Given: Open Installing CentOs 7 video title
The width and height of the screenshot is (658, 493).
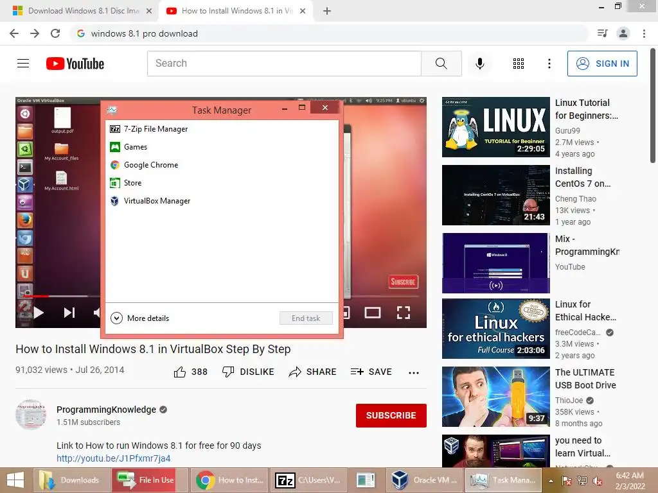Looking at the screenshot, I should [x=582, y=177].
